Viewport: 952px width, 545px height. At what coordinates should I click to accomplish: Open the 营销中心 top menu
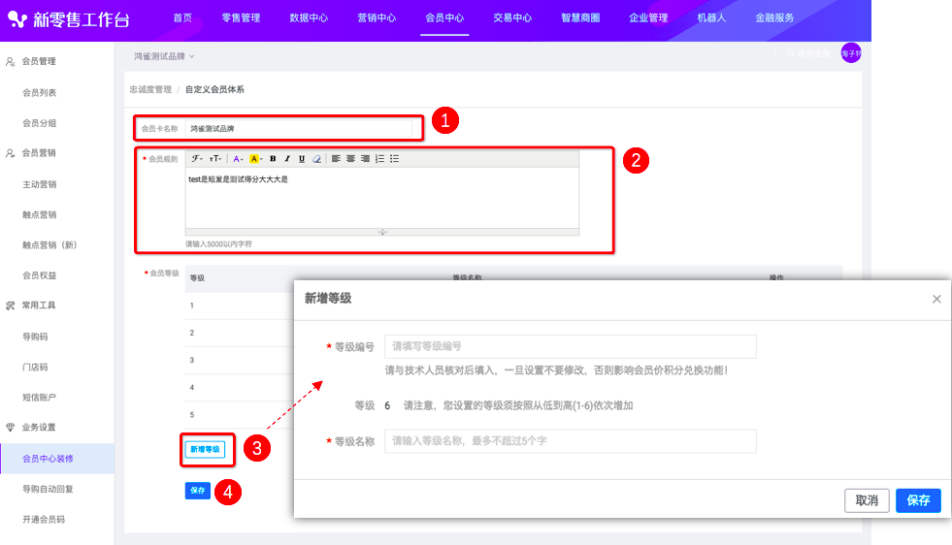coord(378,17)
